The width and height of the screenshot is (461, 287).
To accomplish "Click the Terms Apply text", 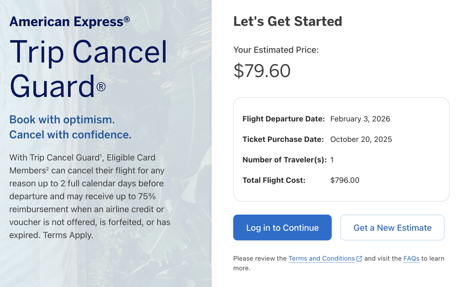I will [x=68, y=235].
